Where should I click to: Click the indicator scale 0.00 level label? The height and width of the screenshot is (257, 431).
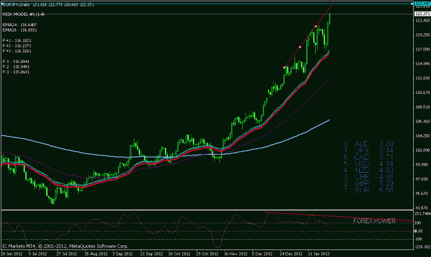pos(419,231)
